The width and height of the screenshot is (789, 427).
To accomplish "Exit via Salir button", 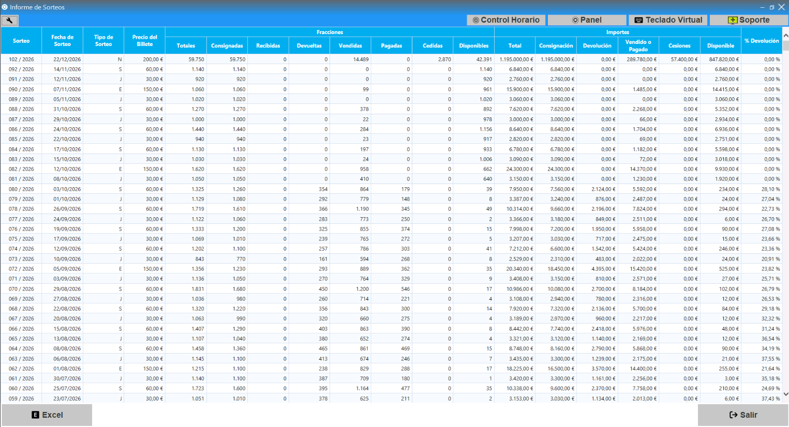I will 743,415.
